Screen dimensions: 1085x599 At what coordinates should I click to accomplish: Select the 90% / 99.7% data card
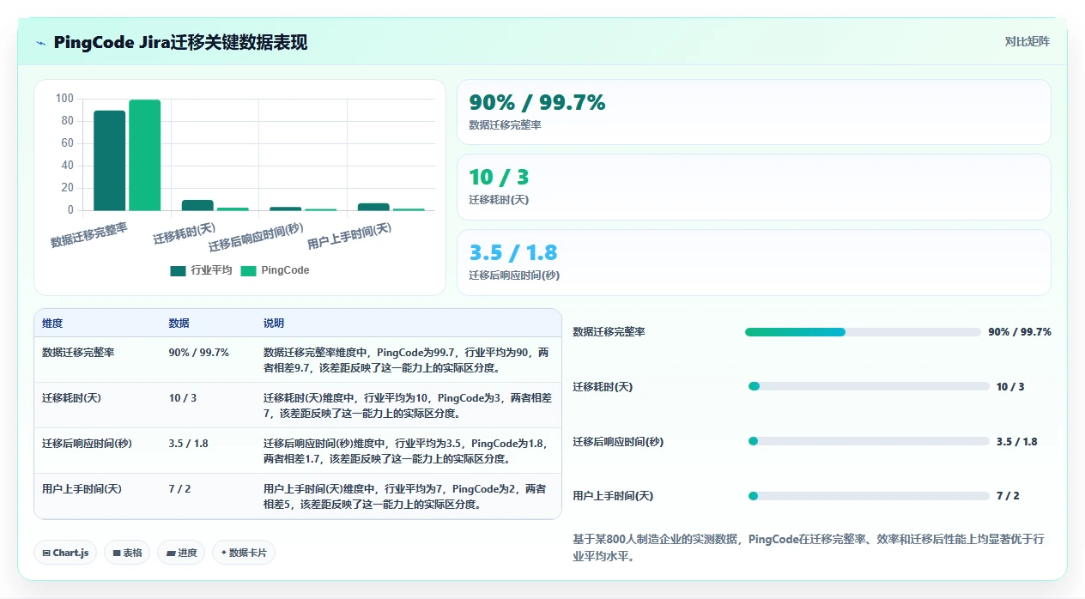click(x=754, y=112)
